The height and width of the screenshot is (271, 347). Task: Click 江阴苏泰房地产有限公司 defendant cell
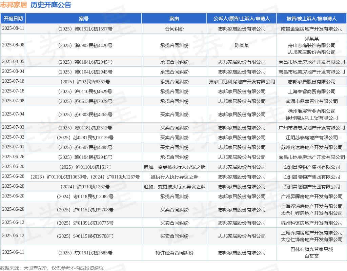click(x=312, y=138)
